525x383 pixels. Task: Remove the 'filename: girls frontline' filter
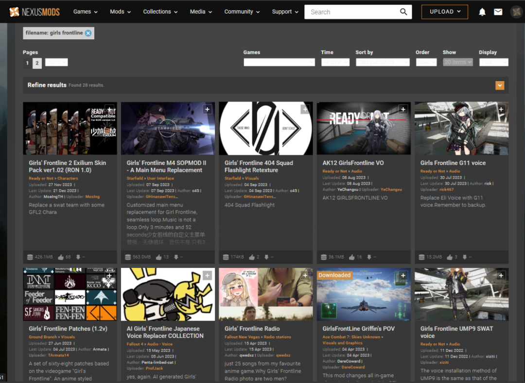click(88, 33)
